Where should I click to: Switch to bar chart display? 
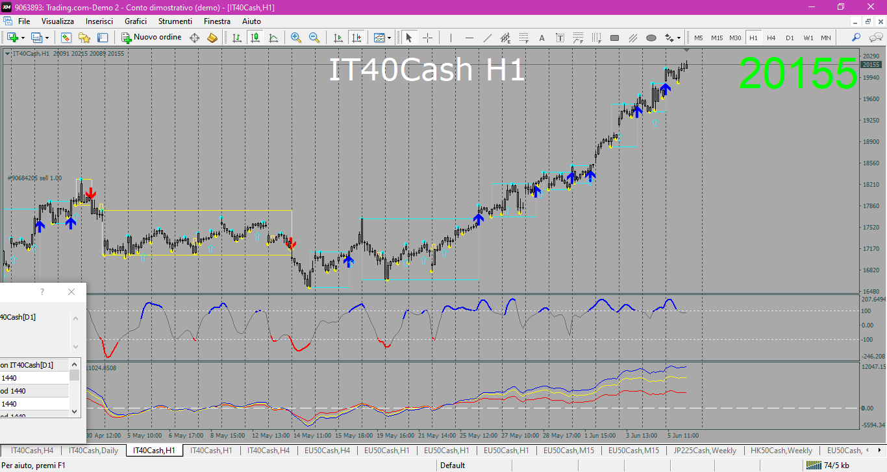tap(237, 38)
